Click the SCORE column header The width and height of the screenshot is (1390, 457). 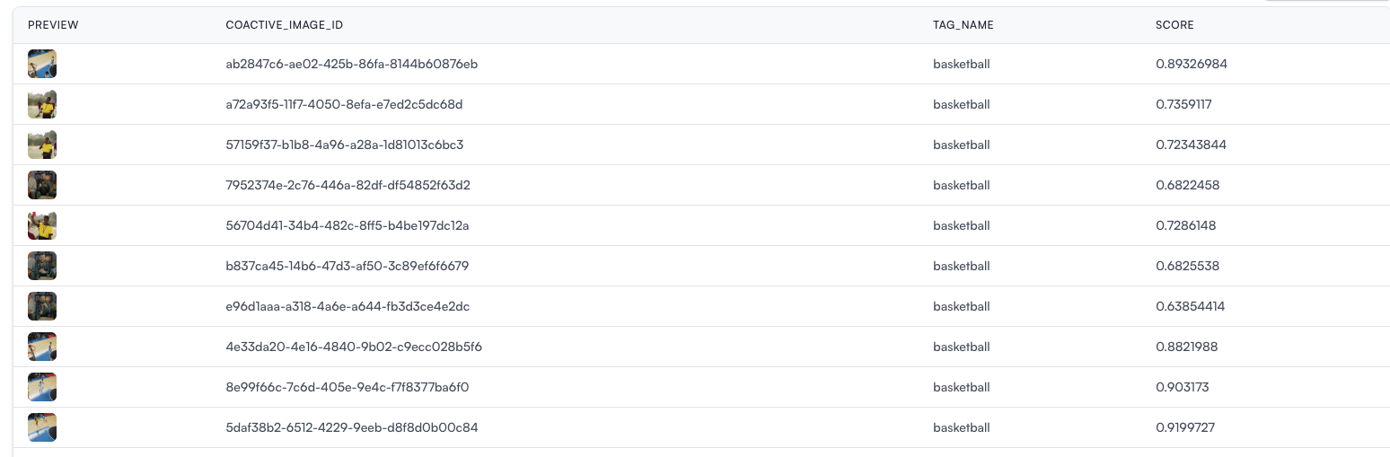[x=1174, y=25]
